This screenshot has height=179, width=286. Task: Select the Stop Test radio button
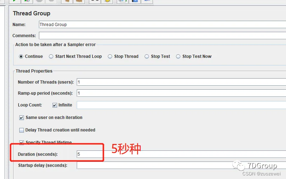(x=147, y=56)
